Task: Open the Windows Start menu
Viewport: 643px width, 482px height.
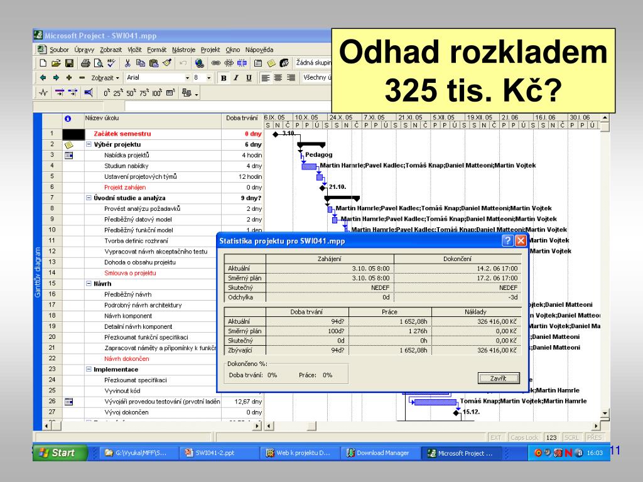Action: click(60, 453)
